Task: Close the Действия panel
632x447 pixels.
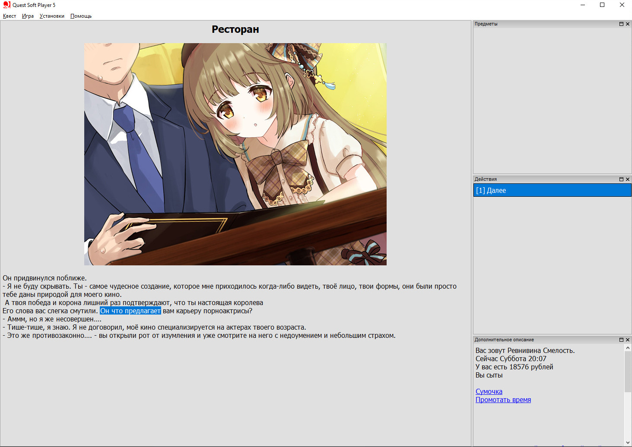Action: (628, 179)
